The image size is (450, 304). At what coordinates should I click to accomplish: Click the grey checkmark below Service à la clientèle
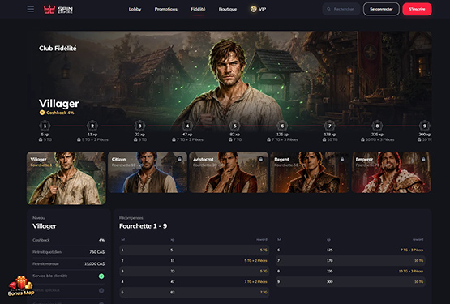[101, 290]
